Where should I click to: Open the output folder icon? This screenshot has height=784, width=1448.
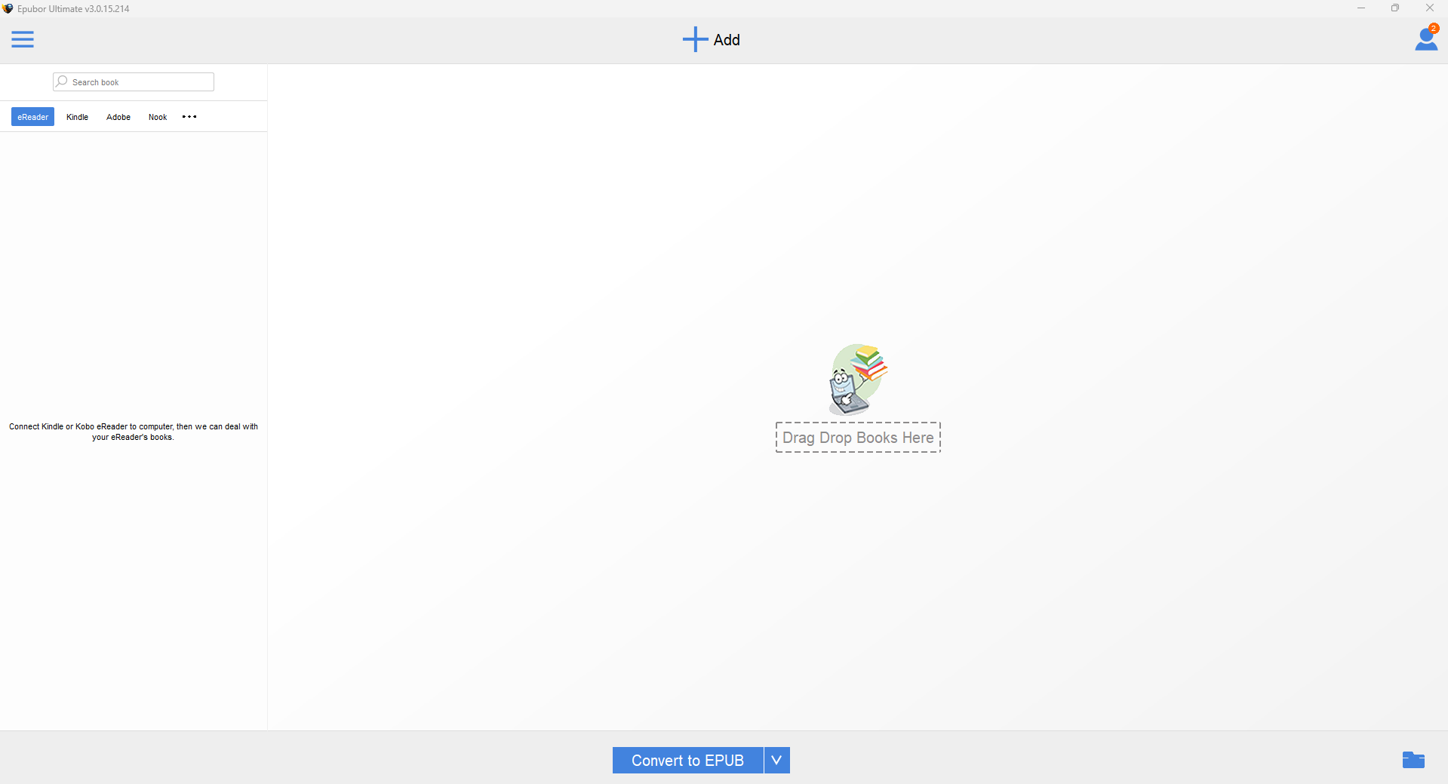coord(1413,760)
